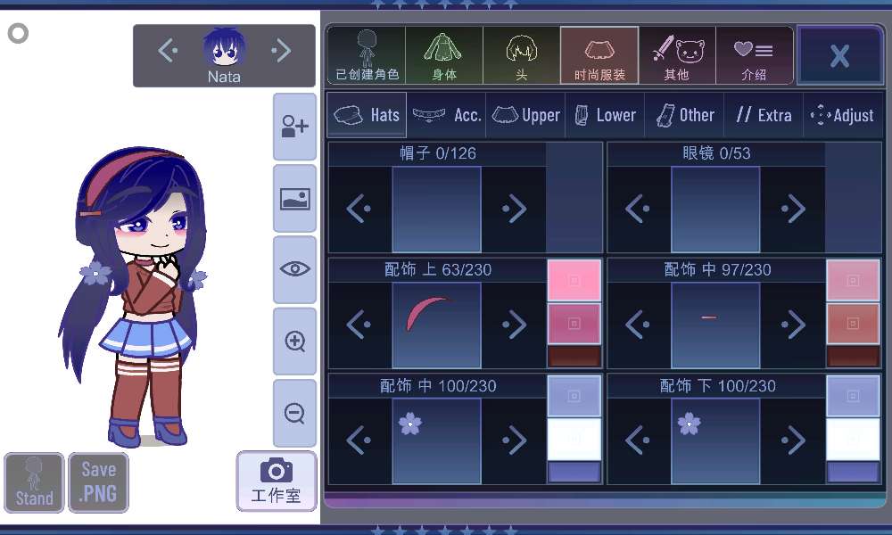Image resolution: width=892 pixels, height=535 pixels.
Task: Pick the pink top swatch for 配饰 上
Action: (574, 280)
